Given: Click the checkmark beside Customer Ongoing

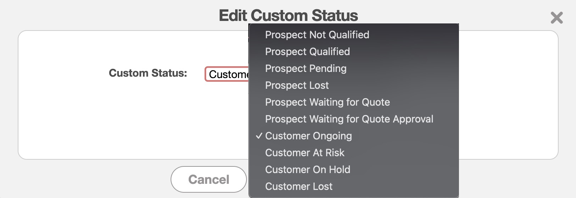Looking at the screenshot, I should pyautogui.click(x=259, y=136).
